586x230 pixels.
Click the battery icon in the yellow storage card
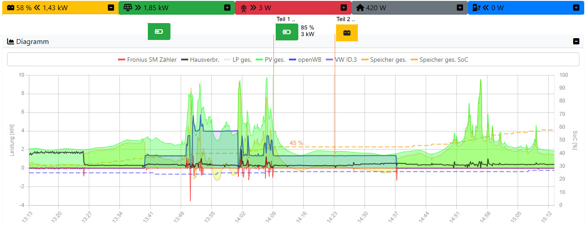11,8
